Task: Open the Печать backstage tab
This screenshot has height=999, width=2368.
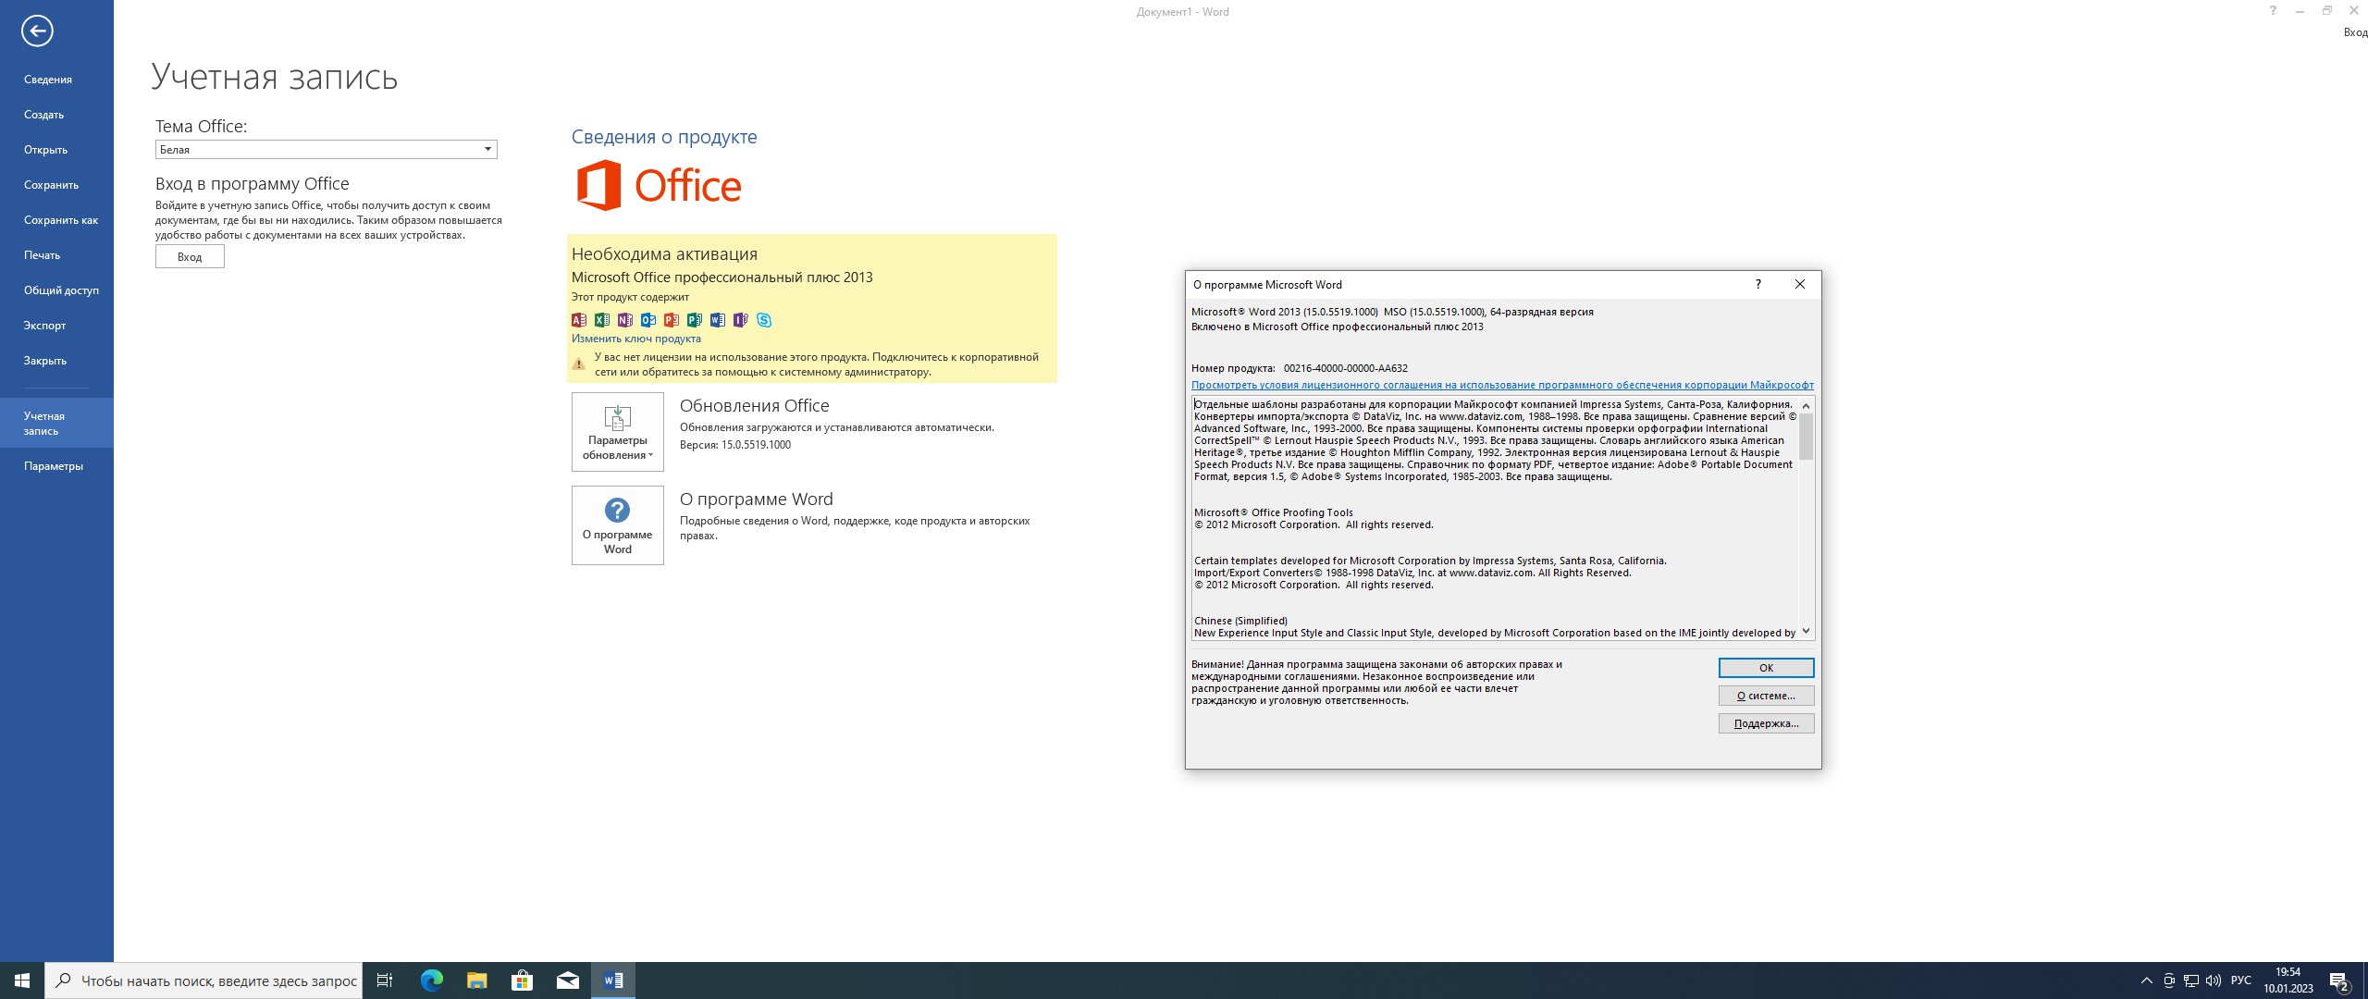Action: (56, 255)
